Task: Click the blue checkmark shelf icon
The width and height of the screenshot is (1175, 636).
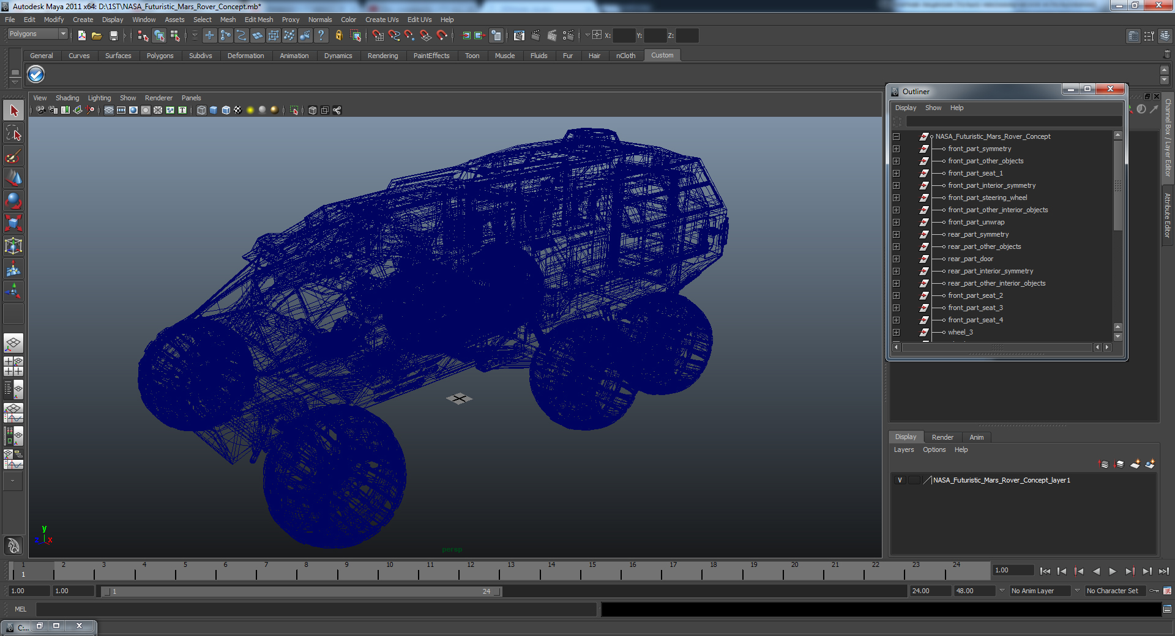Action: pos(36,75)
